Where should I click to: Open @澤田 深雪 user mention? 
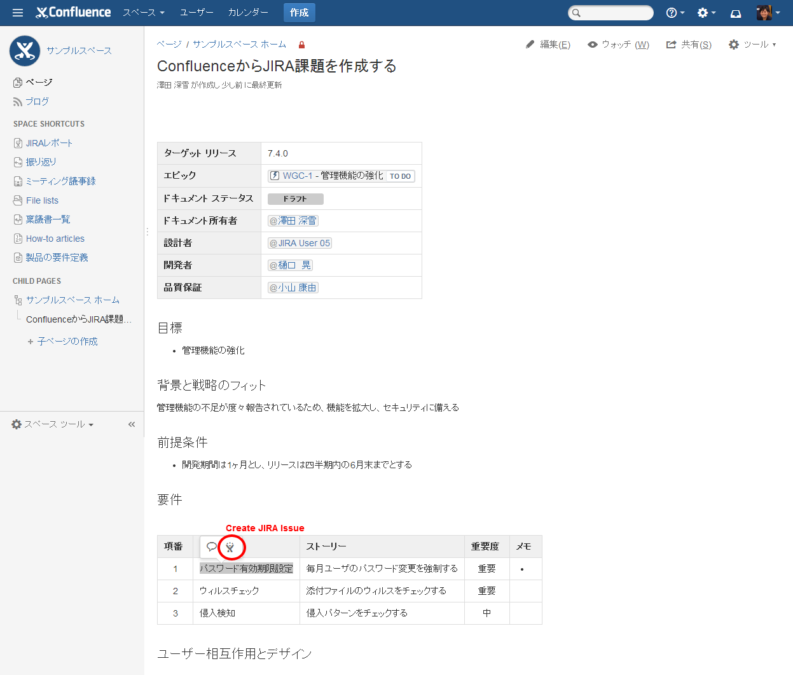(293, 221)
